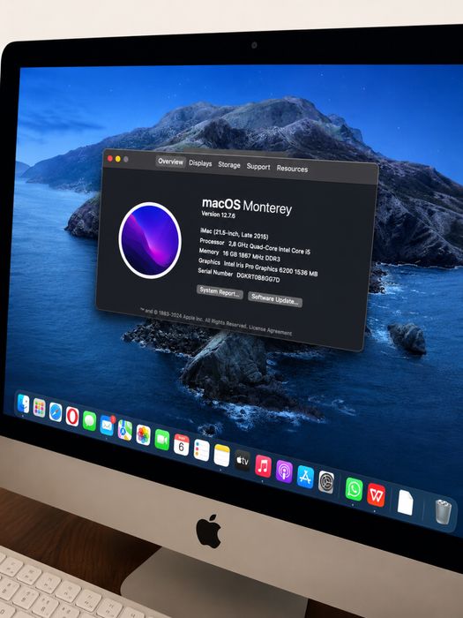Open the Resources tab
The height and width of the screenshot is (618, 463).
(x=292, y=169)
